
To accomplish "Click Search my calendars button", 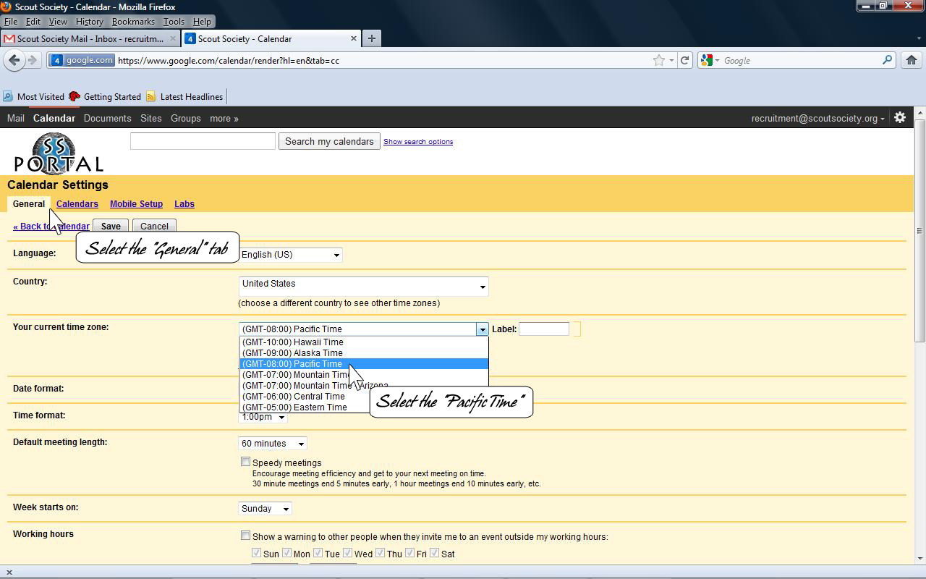I will pyautogui.click(x=329, y=141).
